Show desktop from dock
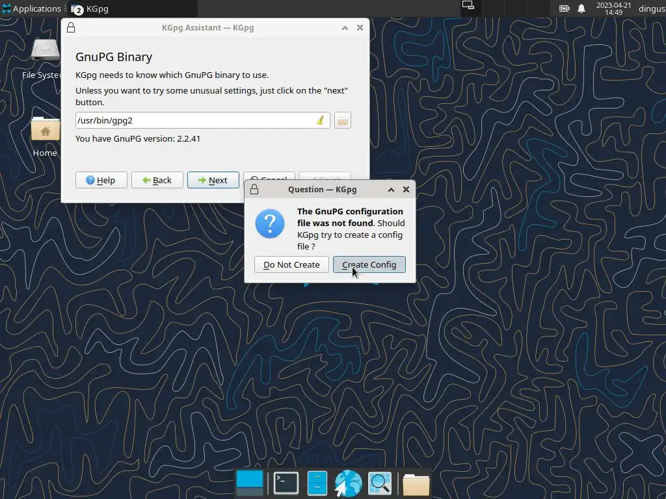The image size is (666, 499). (249, 483)
